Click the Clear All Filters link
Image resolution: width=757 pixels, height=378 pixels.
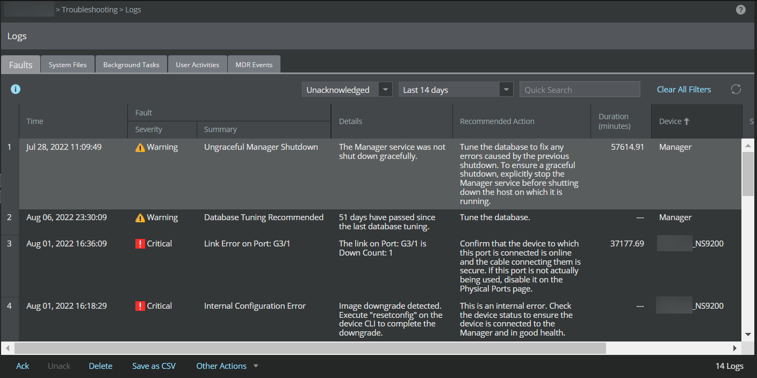(684, 90)
